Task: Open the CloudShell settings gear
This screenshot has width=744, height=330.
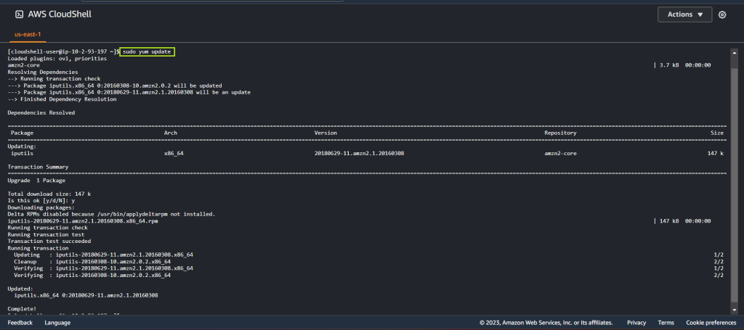Action: click(721, 15)
